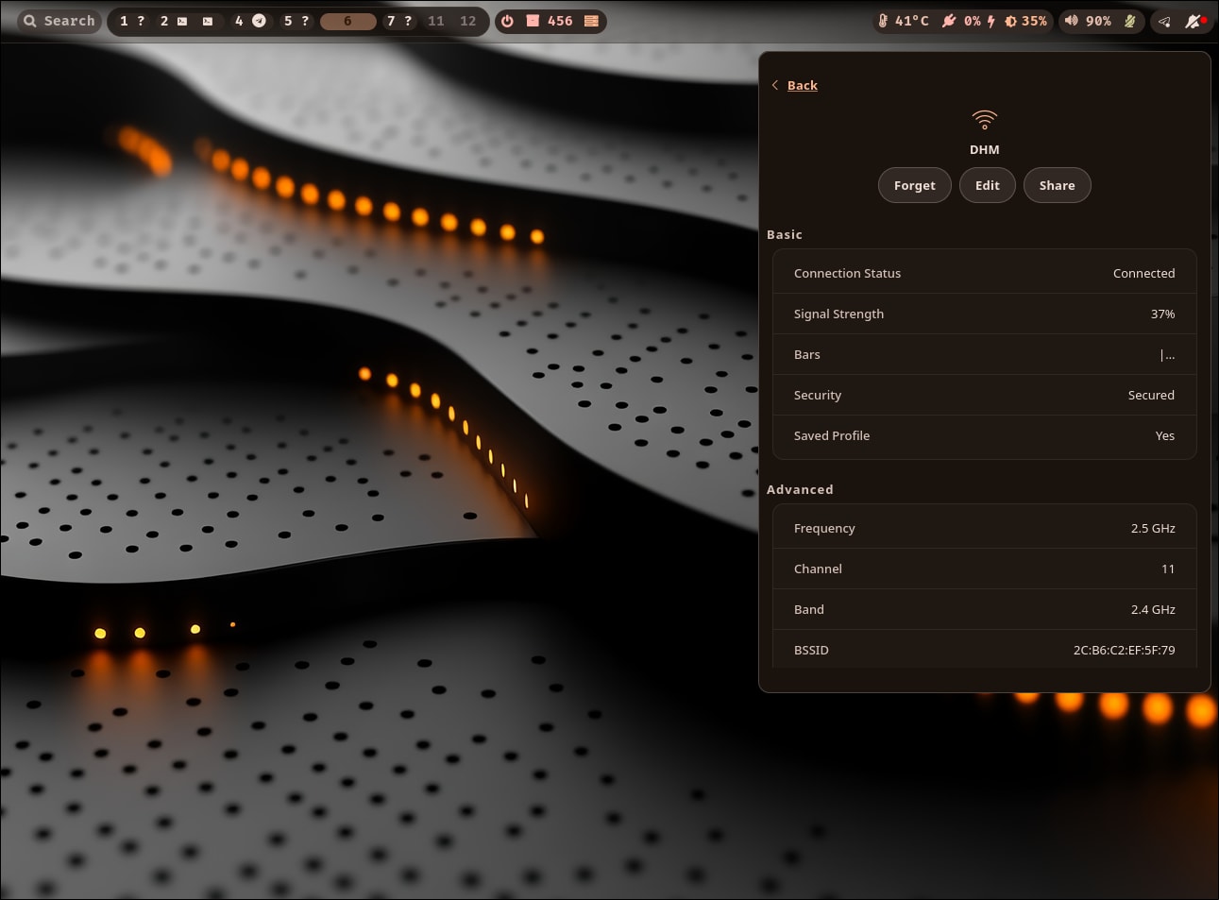Click the Channel label
This screenshot has height=900, width=1219.
click(x=818, y=569)
